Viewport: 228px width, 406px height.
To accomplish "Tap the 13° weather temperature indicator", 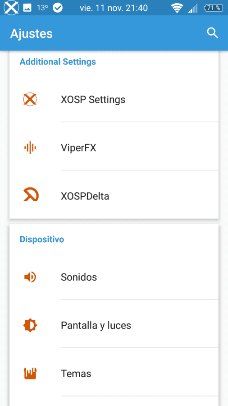I will point(43,8).
